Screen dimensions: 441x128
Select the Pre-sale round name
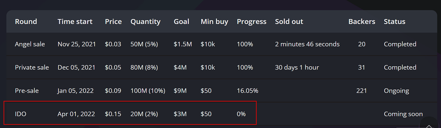tap(27, 91)
